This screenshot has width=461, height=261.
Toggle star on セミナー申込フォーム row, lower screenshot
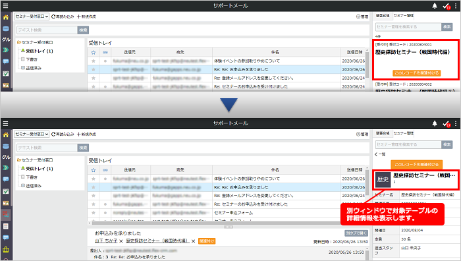tap(94, 212)
